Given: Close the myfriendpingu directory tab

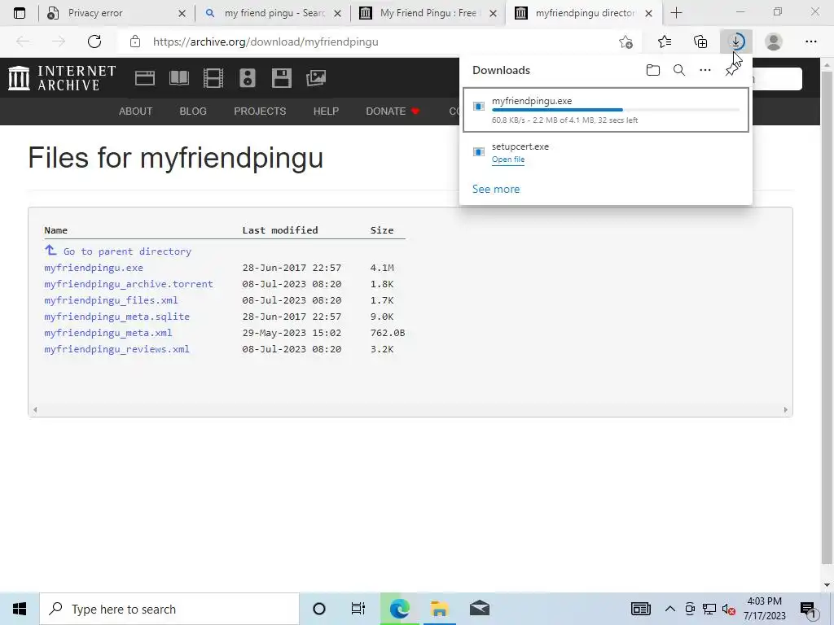Looking at the screenshot, I should (x=648, y=13).
